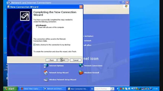Launch the Network Setup Wizard icon
The height and width of the screenshot is (91, 163).
[x=46, y=73]
